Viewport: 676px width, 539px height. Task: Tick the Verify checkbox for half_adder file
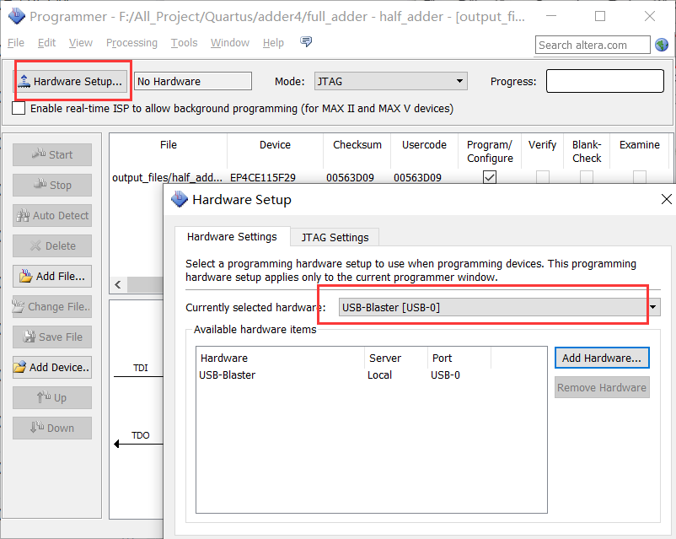point(542,177)
